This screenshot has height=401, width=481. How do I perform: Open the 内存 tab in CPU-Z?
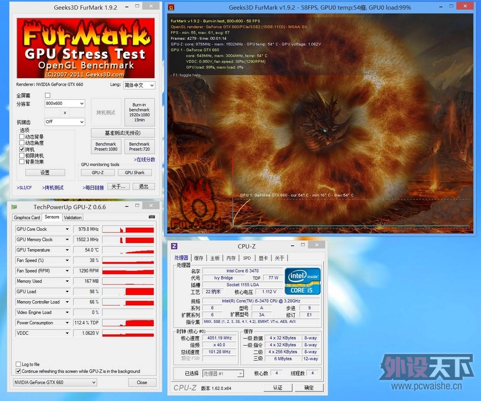[x=231, y=258]
